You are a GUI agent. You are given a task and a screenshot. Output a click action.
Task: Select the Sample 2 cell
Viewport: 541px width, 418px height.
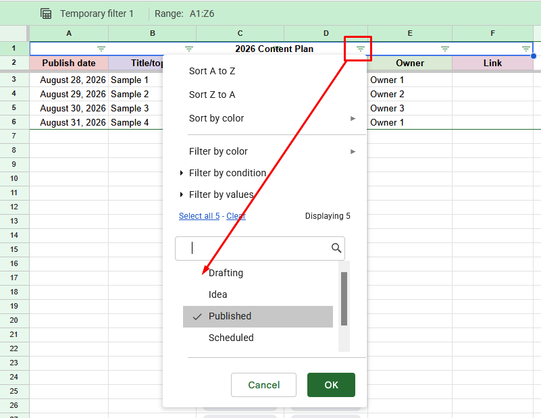click(x=136, y=94)
